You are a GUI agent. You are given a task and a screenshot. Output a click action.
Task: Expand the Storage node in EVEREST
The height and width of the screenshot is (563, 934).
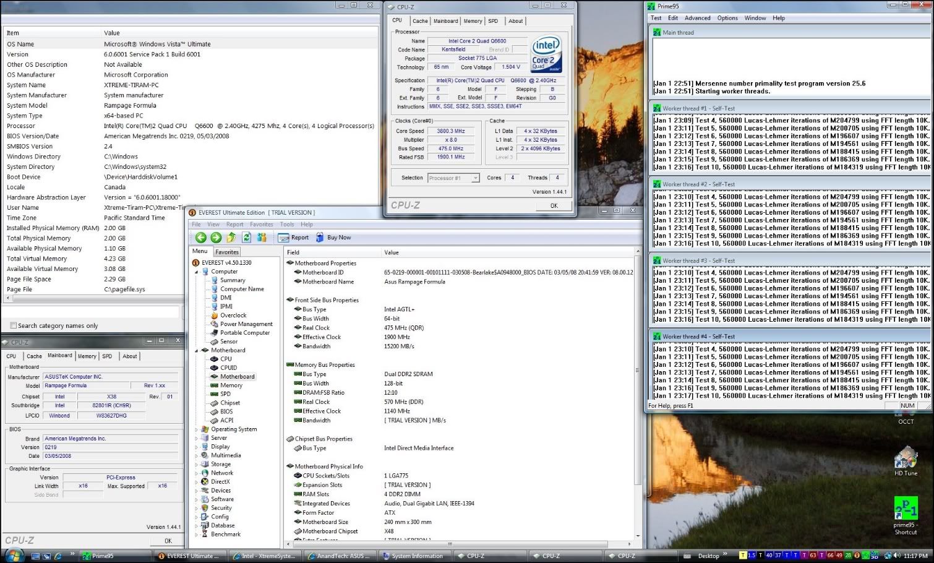pyautogui.click(x=197, y=464)
